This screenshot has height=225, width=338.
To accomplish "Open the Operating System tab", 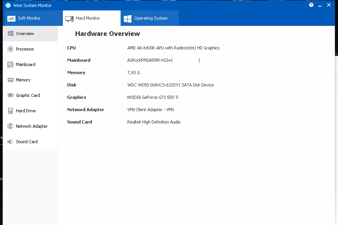I will click(150, 18).
